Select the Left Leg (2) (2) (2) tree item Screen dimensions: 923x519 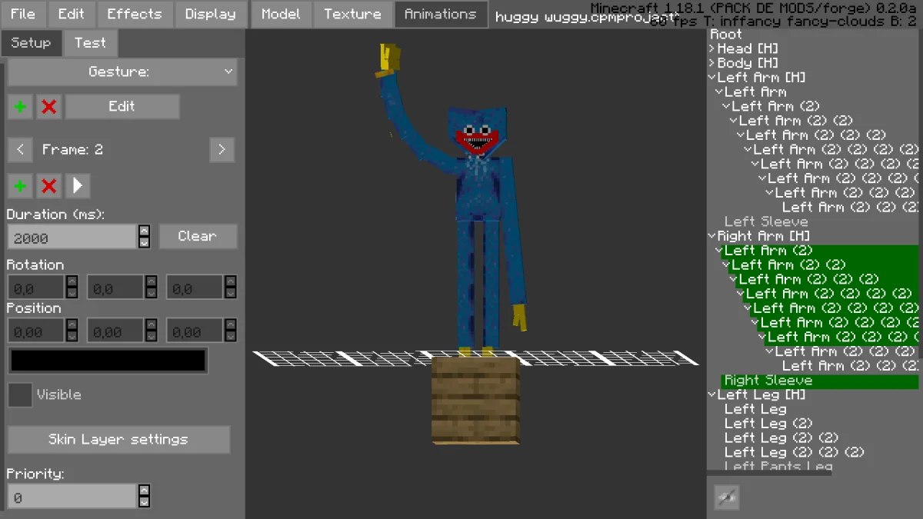tap(795, 452)
